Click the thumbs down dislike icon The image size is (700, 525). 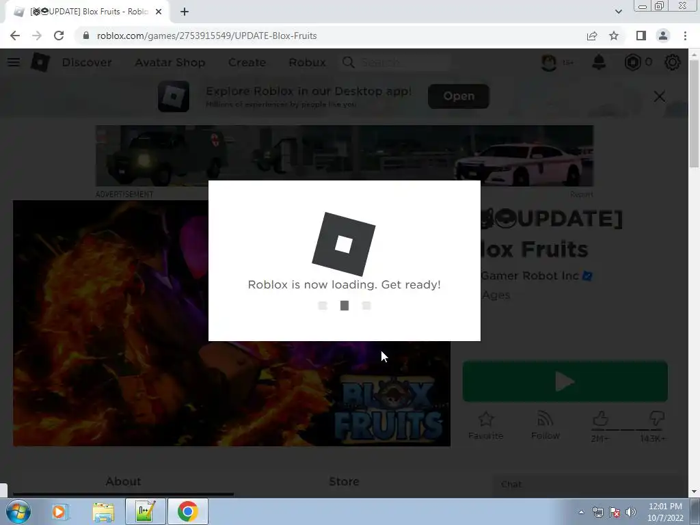point(657,419)
